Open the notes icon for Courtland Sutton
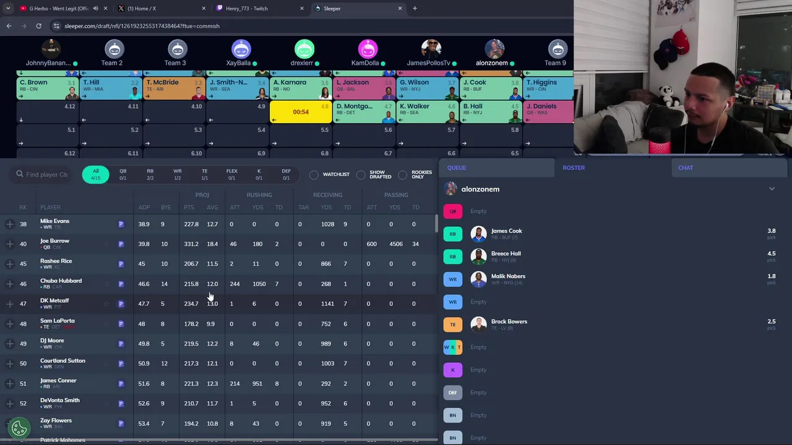Image resolution: width=792 pixels, height=445 pixels. pyautogui.click(x=121, y=363)
